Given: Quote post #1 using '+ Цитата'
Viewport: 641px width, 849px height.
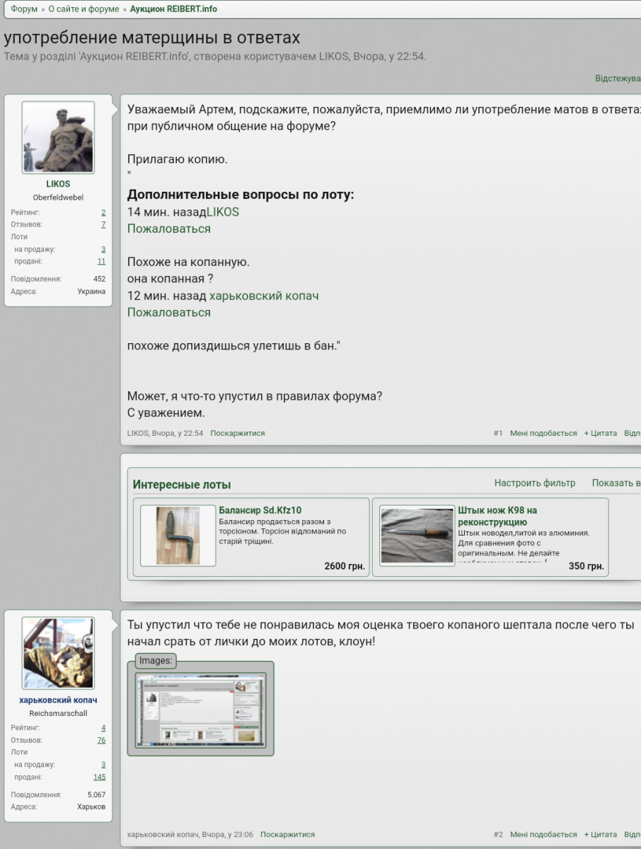Looking at the screenshot, I should [x=600, y=433].
